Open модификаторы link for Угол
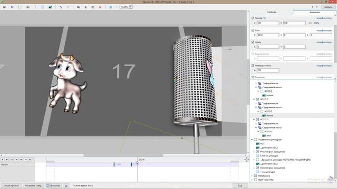Image resolution: width=337 pixels, height=189 pixels. (324, 30)
